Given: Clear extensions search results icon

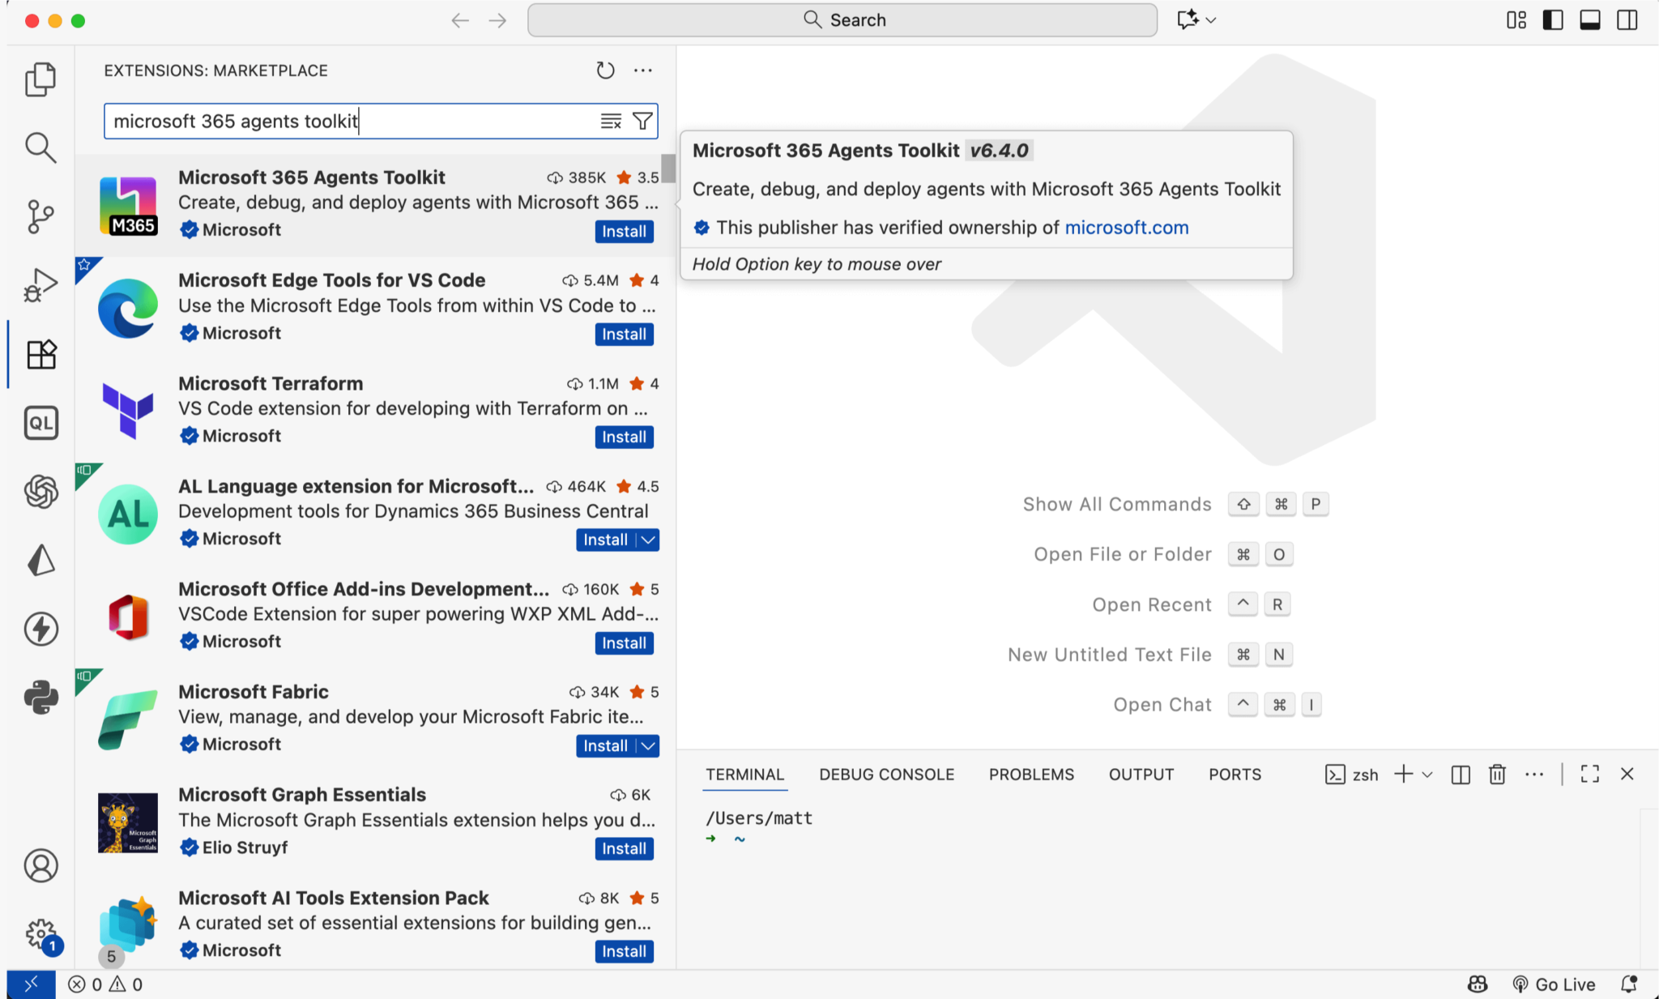Looking at the screenshot, I should pyautogui.click(x=611, y=121).
